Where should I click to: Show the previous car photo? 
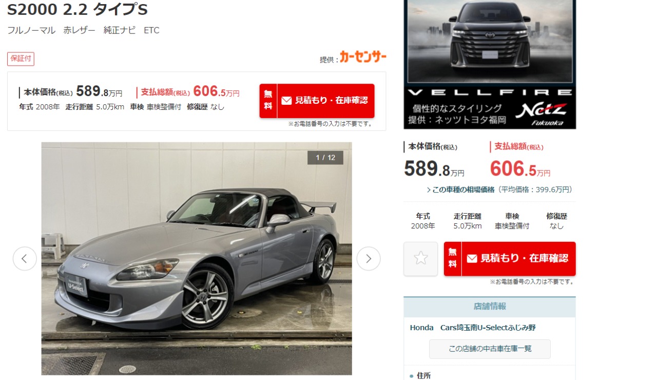(25, 258)
